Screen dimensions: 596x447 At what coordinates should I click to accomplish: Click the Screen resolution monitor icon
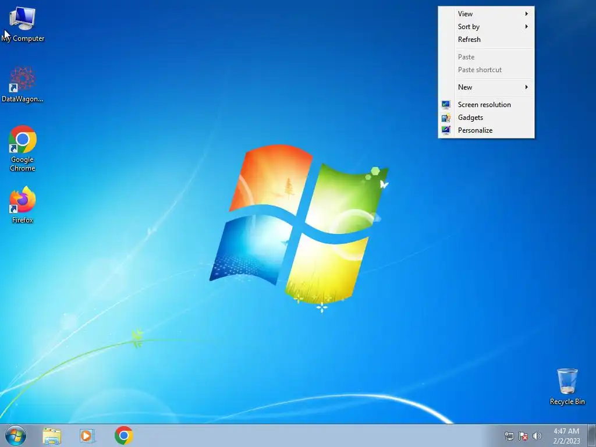click(446, 105)
